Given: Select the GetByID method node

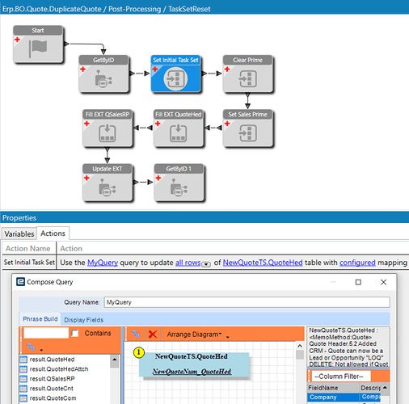Looking at the screenshot, I should pyautogui.click(x=103, y=74).
